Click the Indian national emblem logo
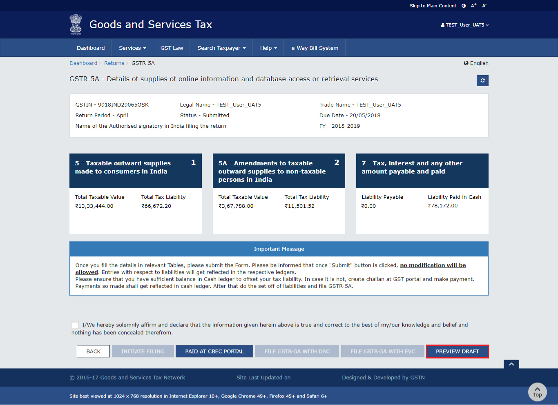Viewport: 558px width, 405px height. tap(76, 24)
